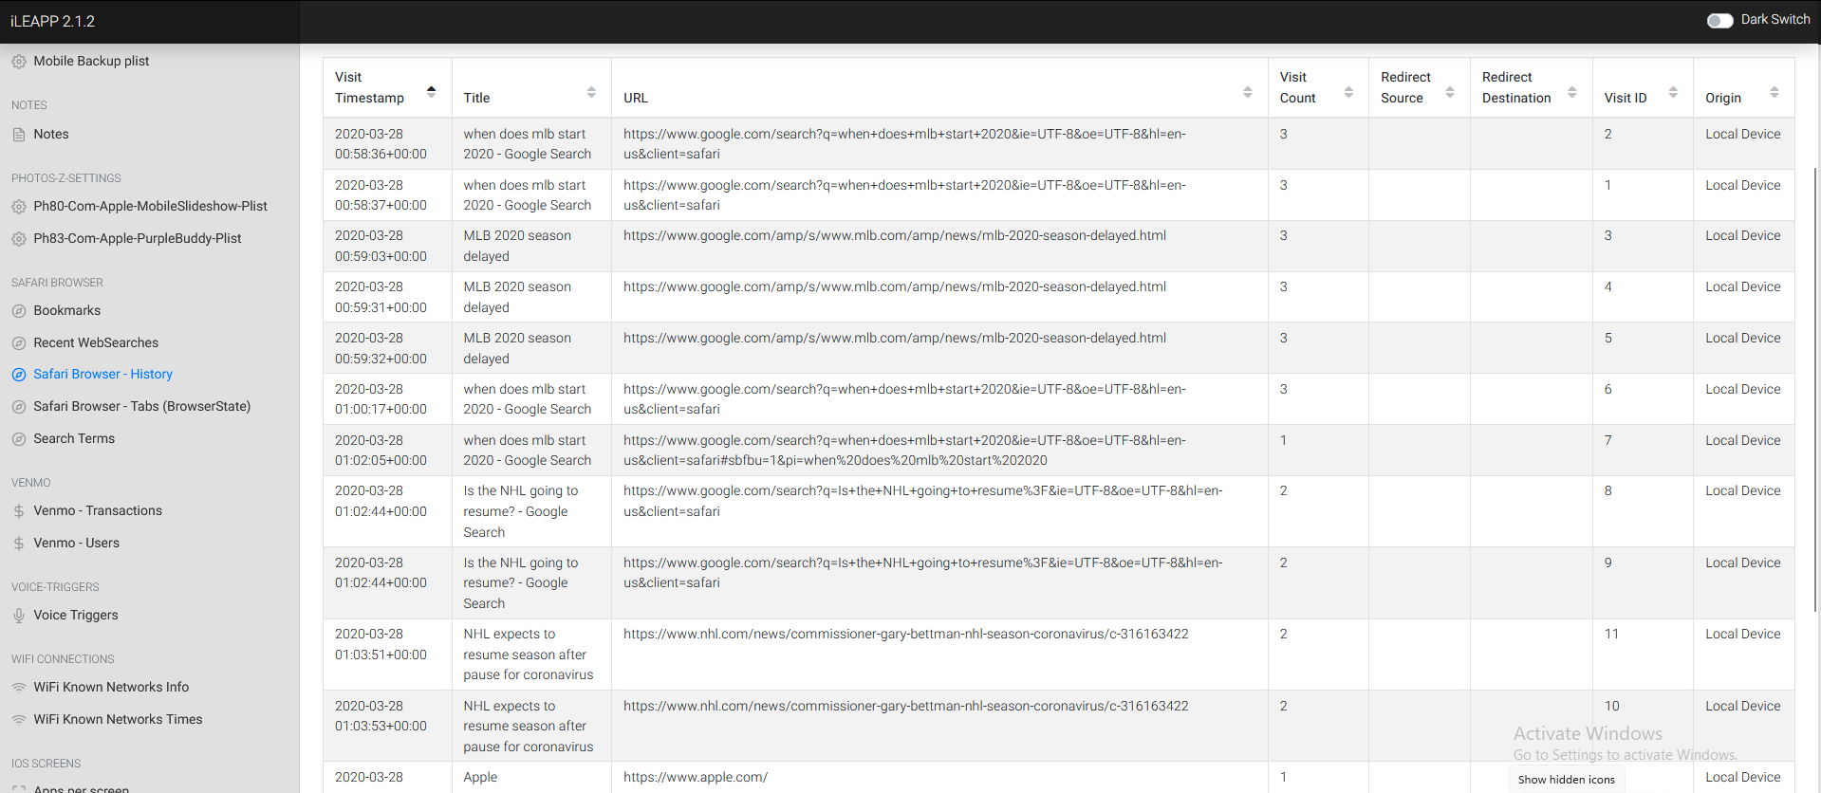Image resolution: width=1821 pixels, height=793 pixels.
Task: Click the page vertical scrollbar
Action: (x=1815, y=389)
